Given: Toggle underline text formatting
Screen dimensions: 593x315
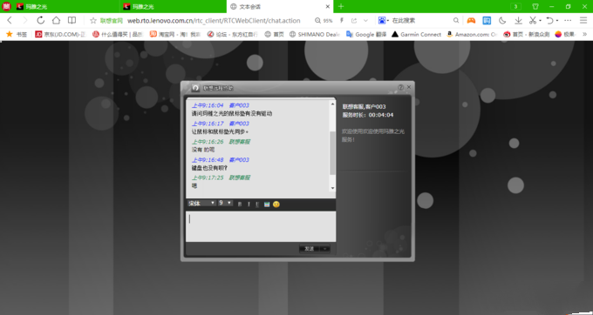Looking at the screenshot, I should point(257,204).
